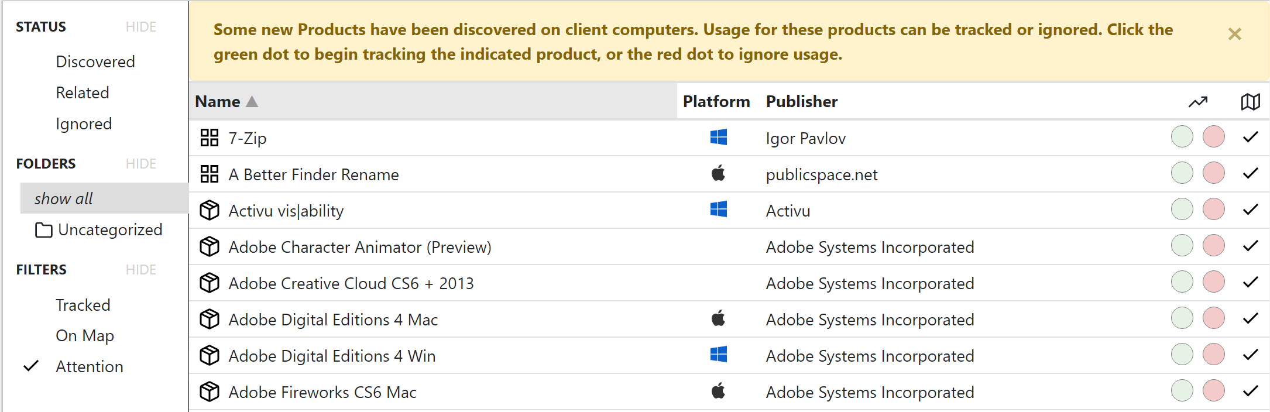Toggle the on-map checkmark for Activu vis|ability
This screenshot has height=412, width=1270.
1250,210
